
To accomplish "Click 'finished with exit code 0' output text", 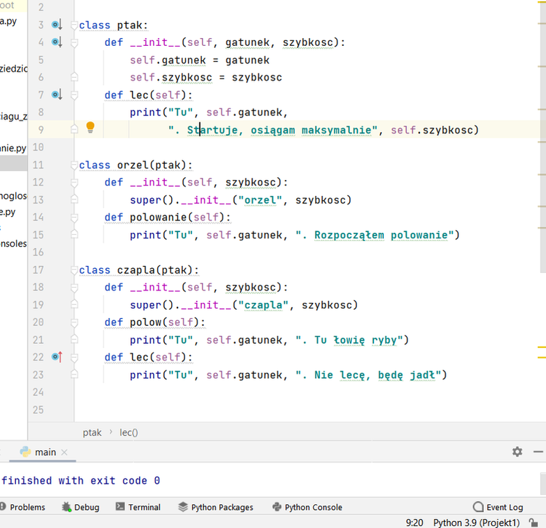I will click(x=81, y=481).
